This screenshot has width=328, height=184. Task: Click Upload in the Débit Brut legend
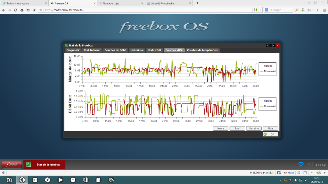click(268, 101)
